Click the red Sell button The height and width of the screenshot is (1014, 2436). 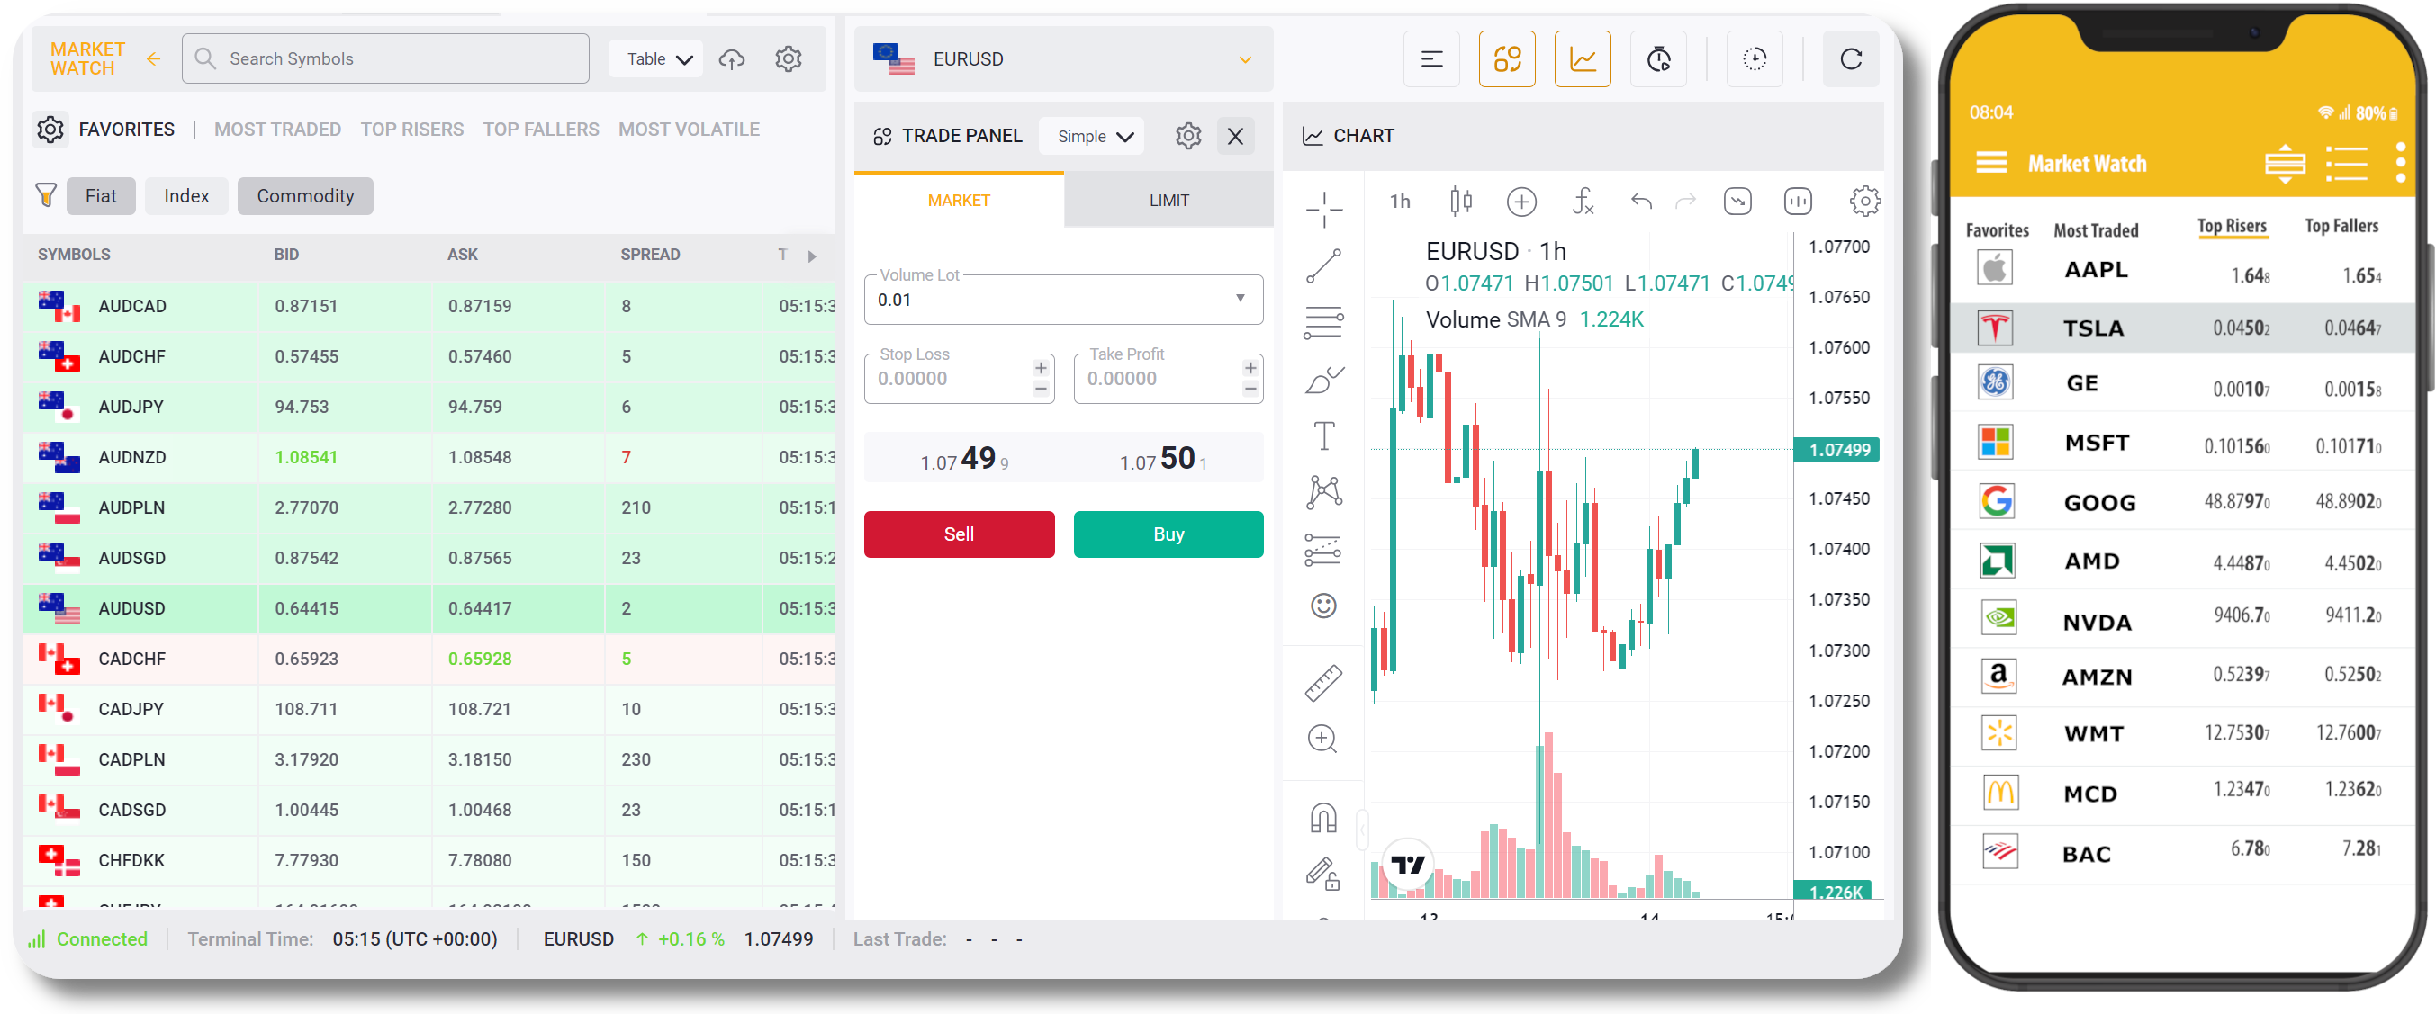click(x=959, y=534)
